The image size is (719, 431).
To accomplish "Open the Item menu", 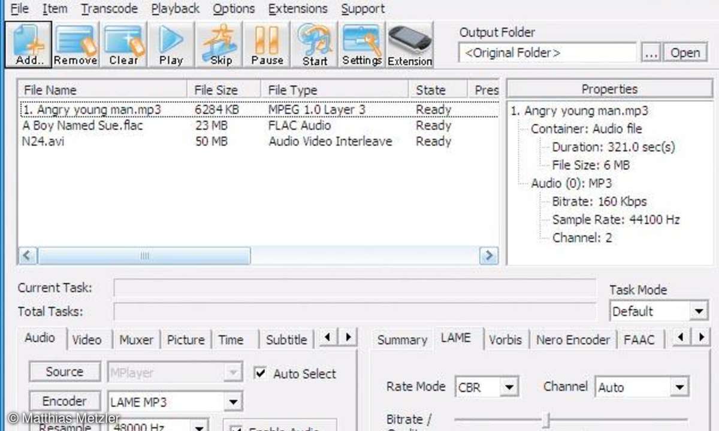I will (55, 9).
